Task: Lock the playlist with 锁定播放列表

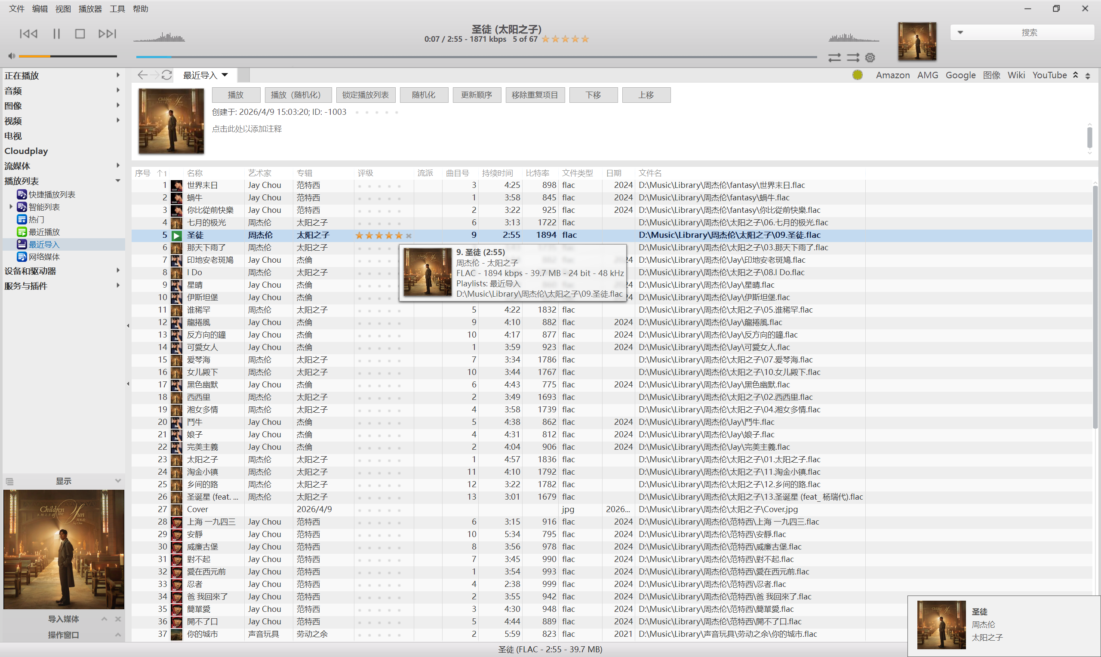Action: click(365, 95)
